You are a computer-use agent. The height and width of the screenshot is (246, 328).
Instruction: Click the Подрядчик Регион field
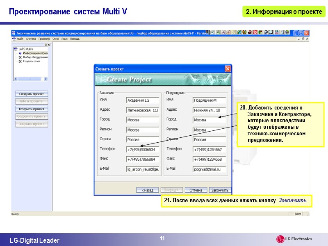click(x=209, y=130)
